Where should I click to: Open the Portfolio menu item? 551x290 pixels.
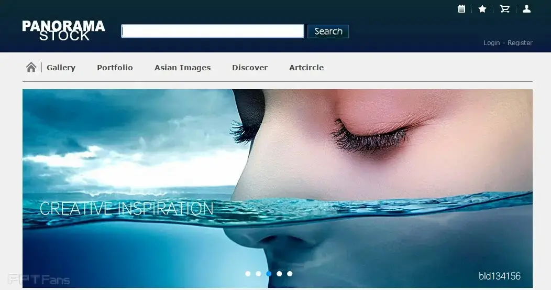115,68
